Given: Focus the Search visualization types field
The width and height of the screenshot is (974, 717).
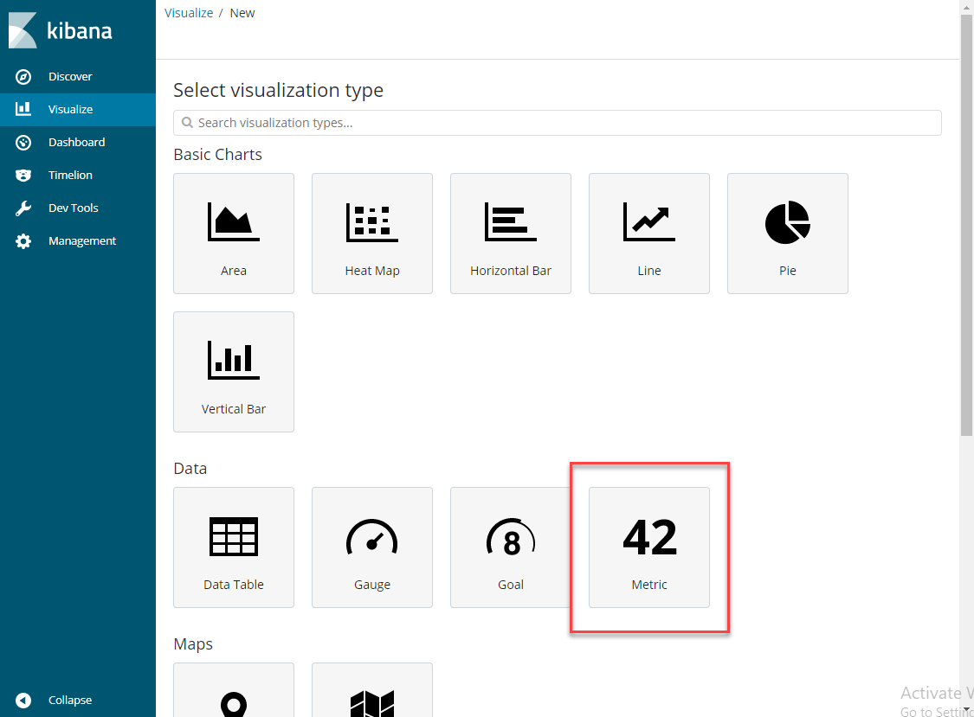Looking at the screenshot, I should pos(558,123).
